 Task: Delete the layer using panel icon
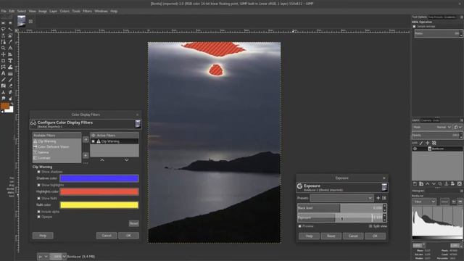[x=460, y=183]
